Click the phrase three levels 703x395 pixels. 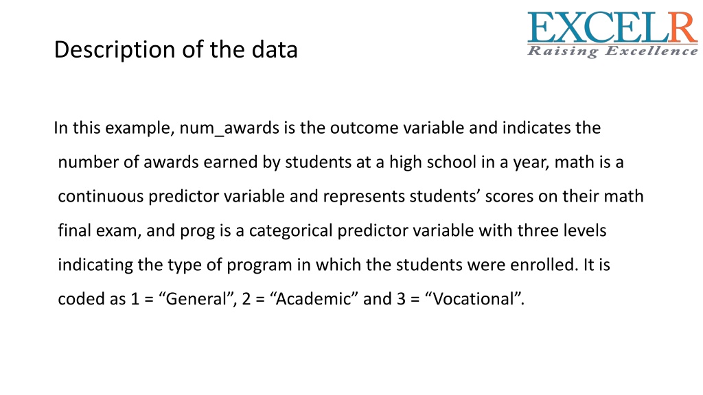tap(562, 230)
